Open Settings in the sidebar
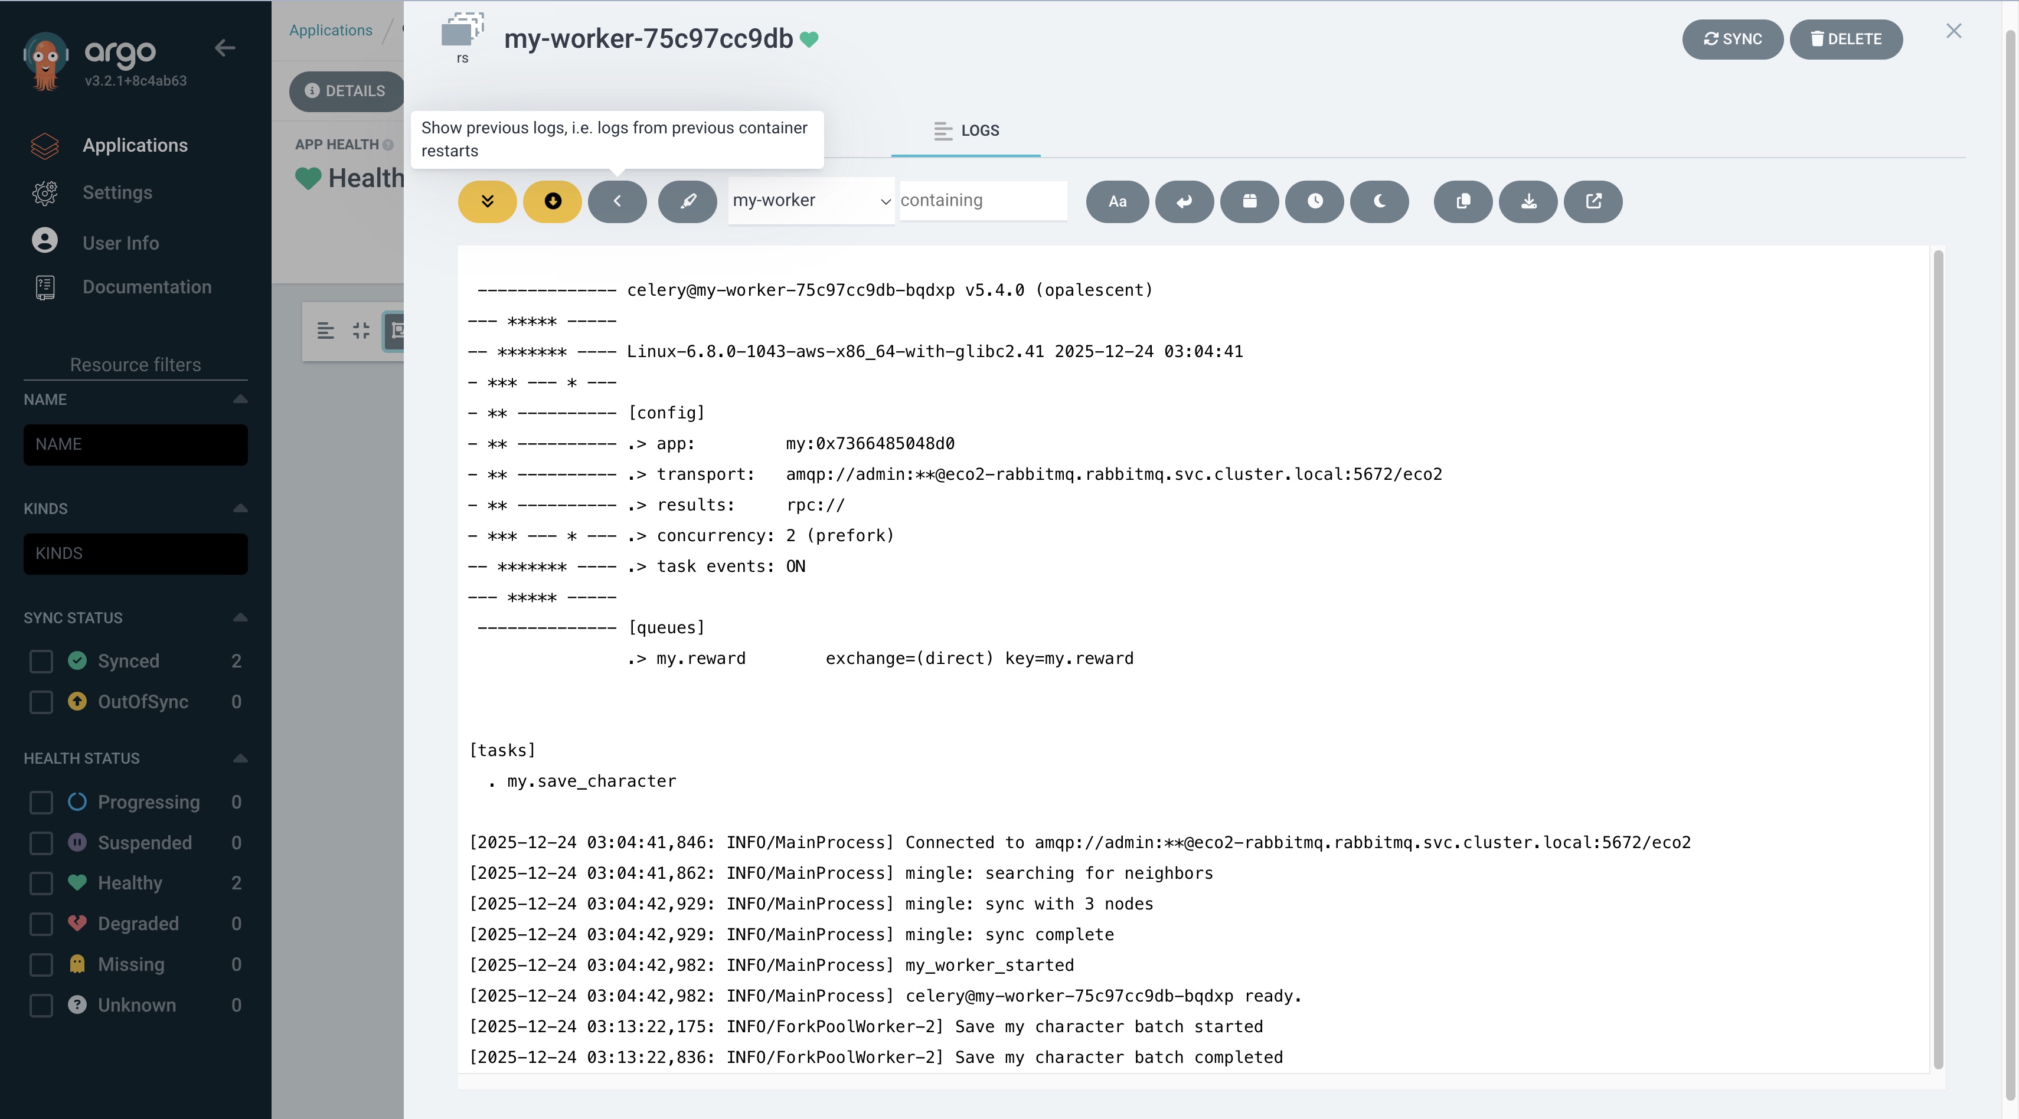 click(117, 193)
